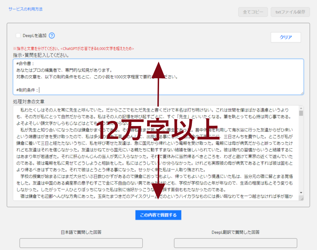This screenshot has width=317, height=250.
Task: Click the DeepLを追加 label text
Action: pyautogui.click(x=34, y=36)
